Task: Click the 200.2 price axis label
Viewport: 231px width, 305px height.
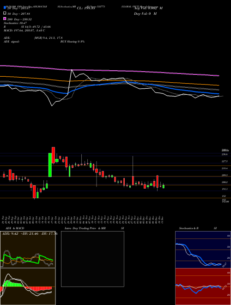Action: (x=225, y=182)
